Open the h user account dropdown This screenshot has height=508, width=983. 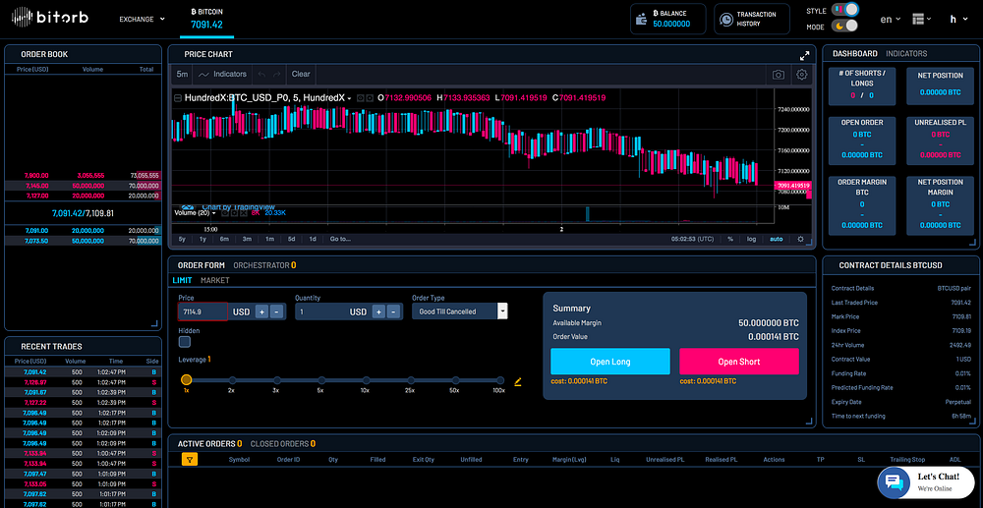click(x=957, y=19)
